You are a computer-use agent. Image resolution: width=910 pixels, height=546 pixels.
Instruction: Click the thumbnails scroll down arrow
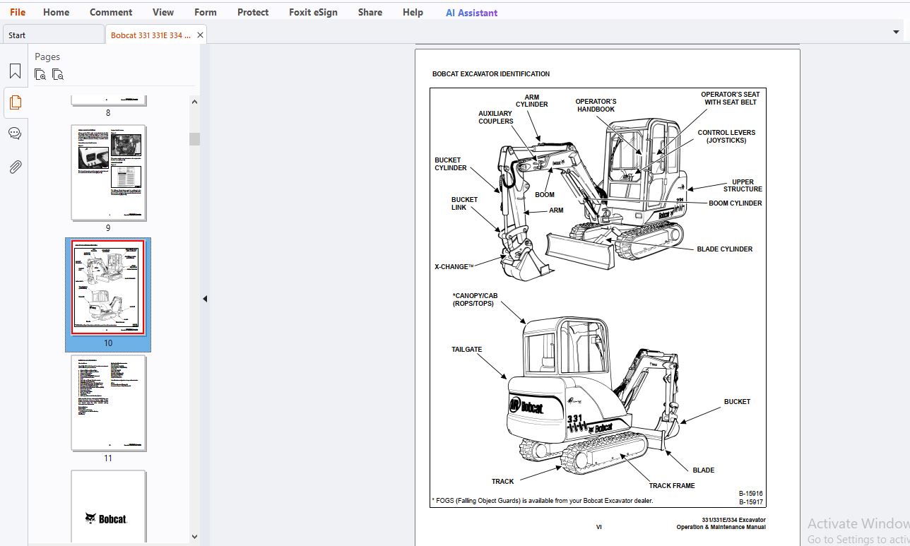click(x=194, y=537)
